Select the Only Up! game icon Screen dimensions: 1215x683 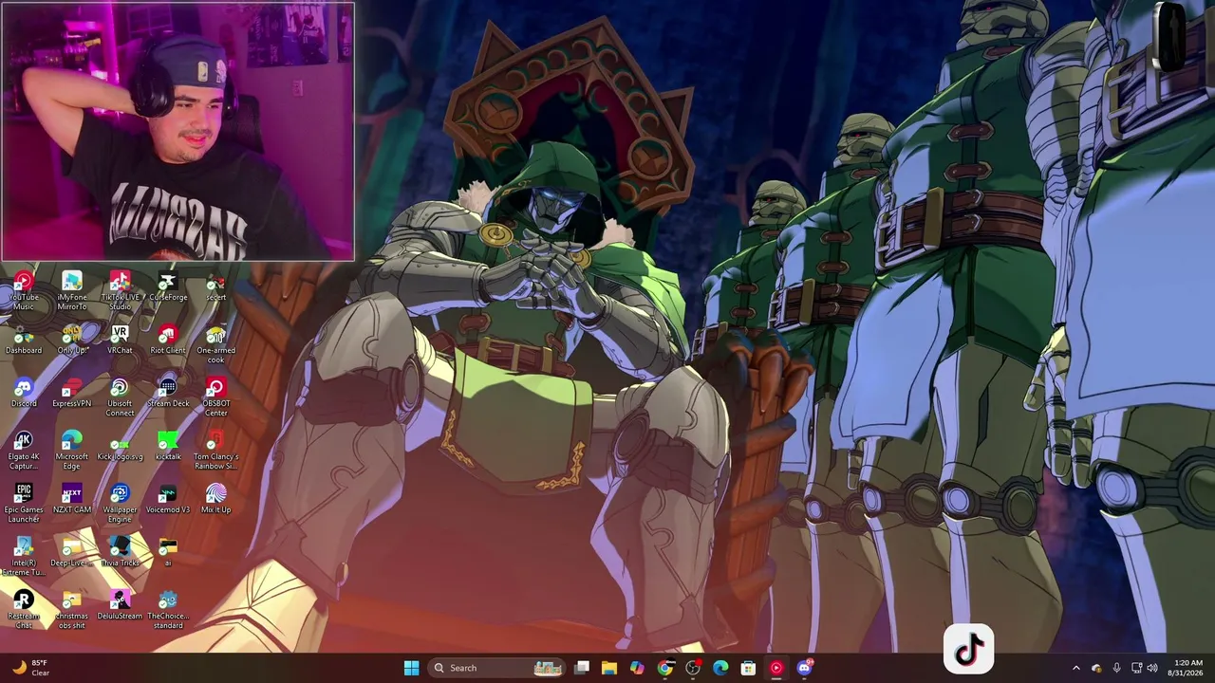click(x=71, y=340)
